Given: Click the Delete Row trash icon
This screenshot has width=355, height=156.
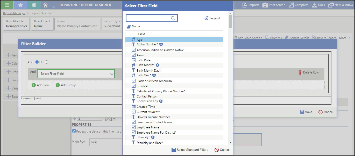Looking at the screenshot, I should point(300,72).
